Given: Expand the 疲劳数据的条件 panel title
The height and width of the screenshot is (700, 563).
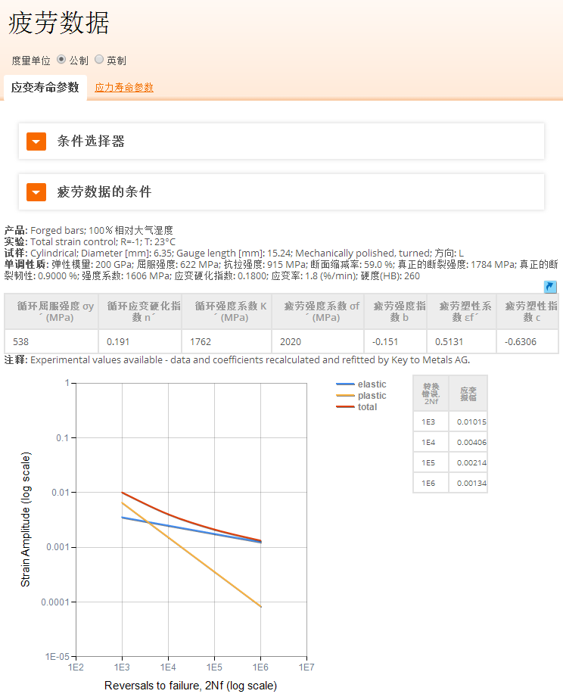Looking at the screenshot, I should tap(104, 192).
